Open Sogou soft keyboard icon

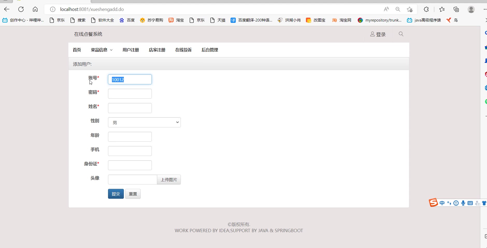(470, 203)
